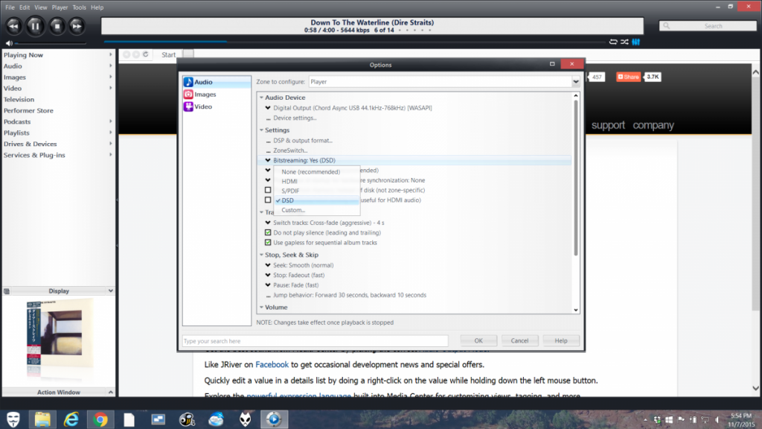Screen dimensions: 762x429
Task: Toggle the repeat/loop icon
Action: 613,42
